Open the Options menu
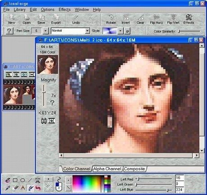 click(x=47, y=10)
